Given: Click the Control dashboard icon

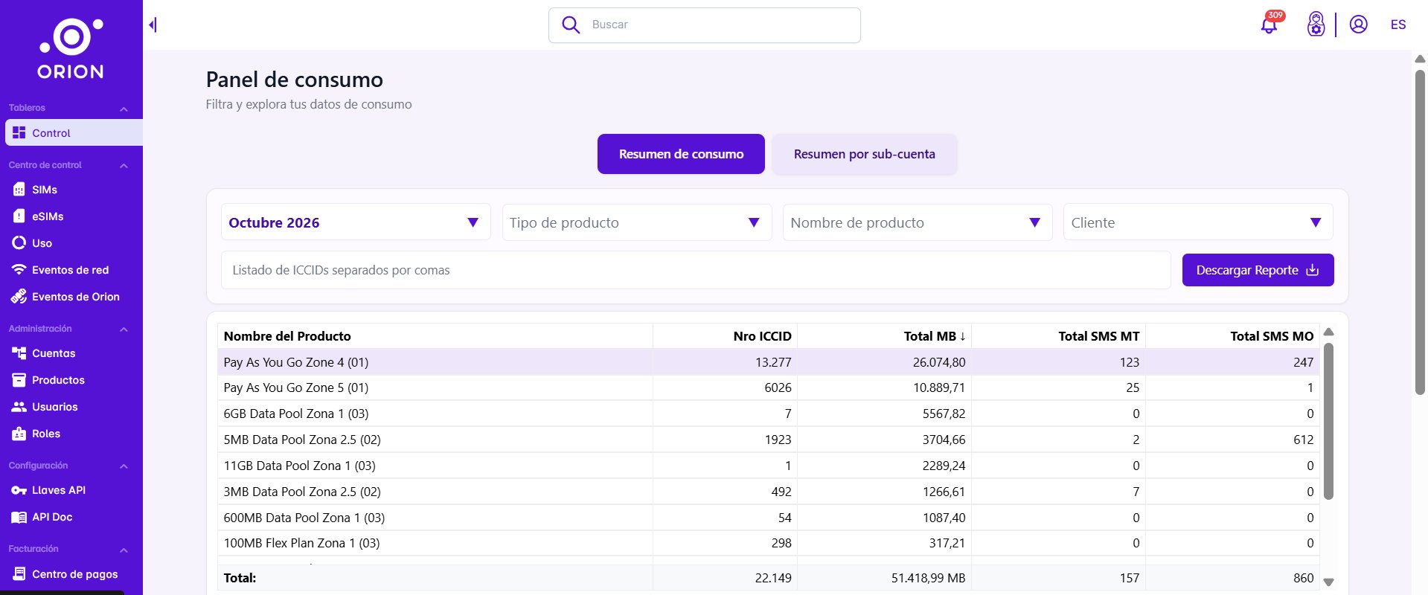Looking at the screenshot, I should pos(19,132).
